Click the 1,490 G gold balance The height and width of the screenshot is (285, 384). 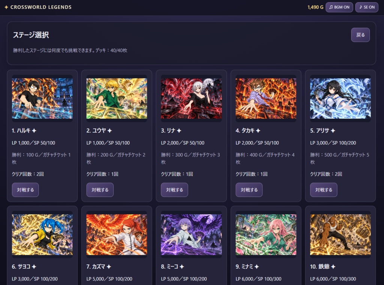click(315, 7)
